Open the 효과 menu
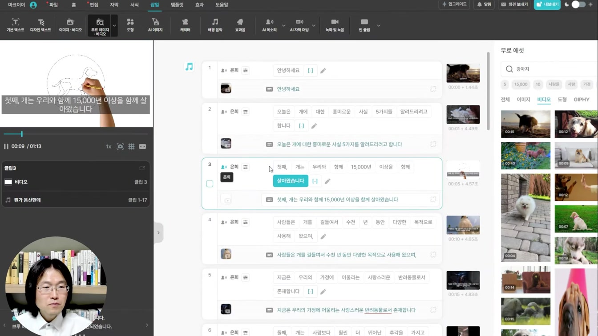The image size is (598, 336). click(x=199, y=5)
